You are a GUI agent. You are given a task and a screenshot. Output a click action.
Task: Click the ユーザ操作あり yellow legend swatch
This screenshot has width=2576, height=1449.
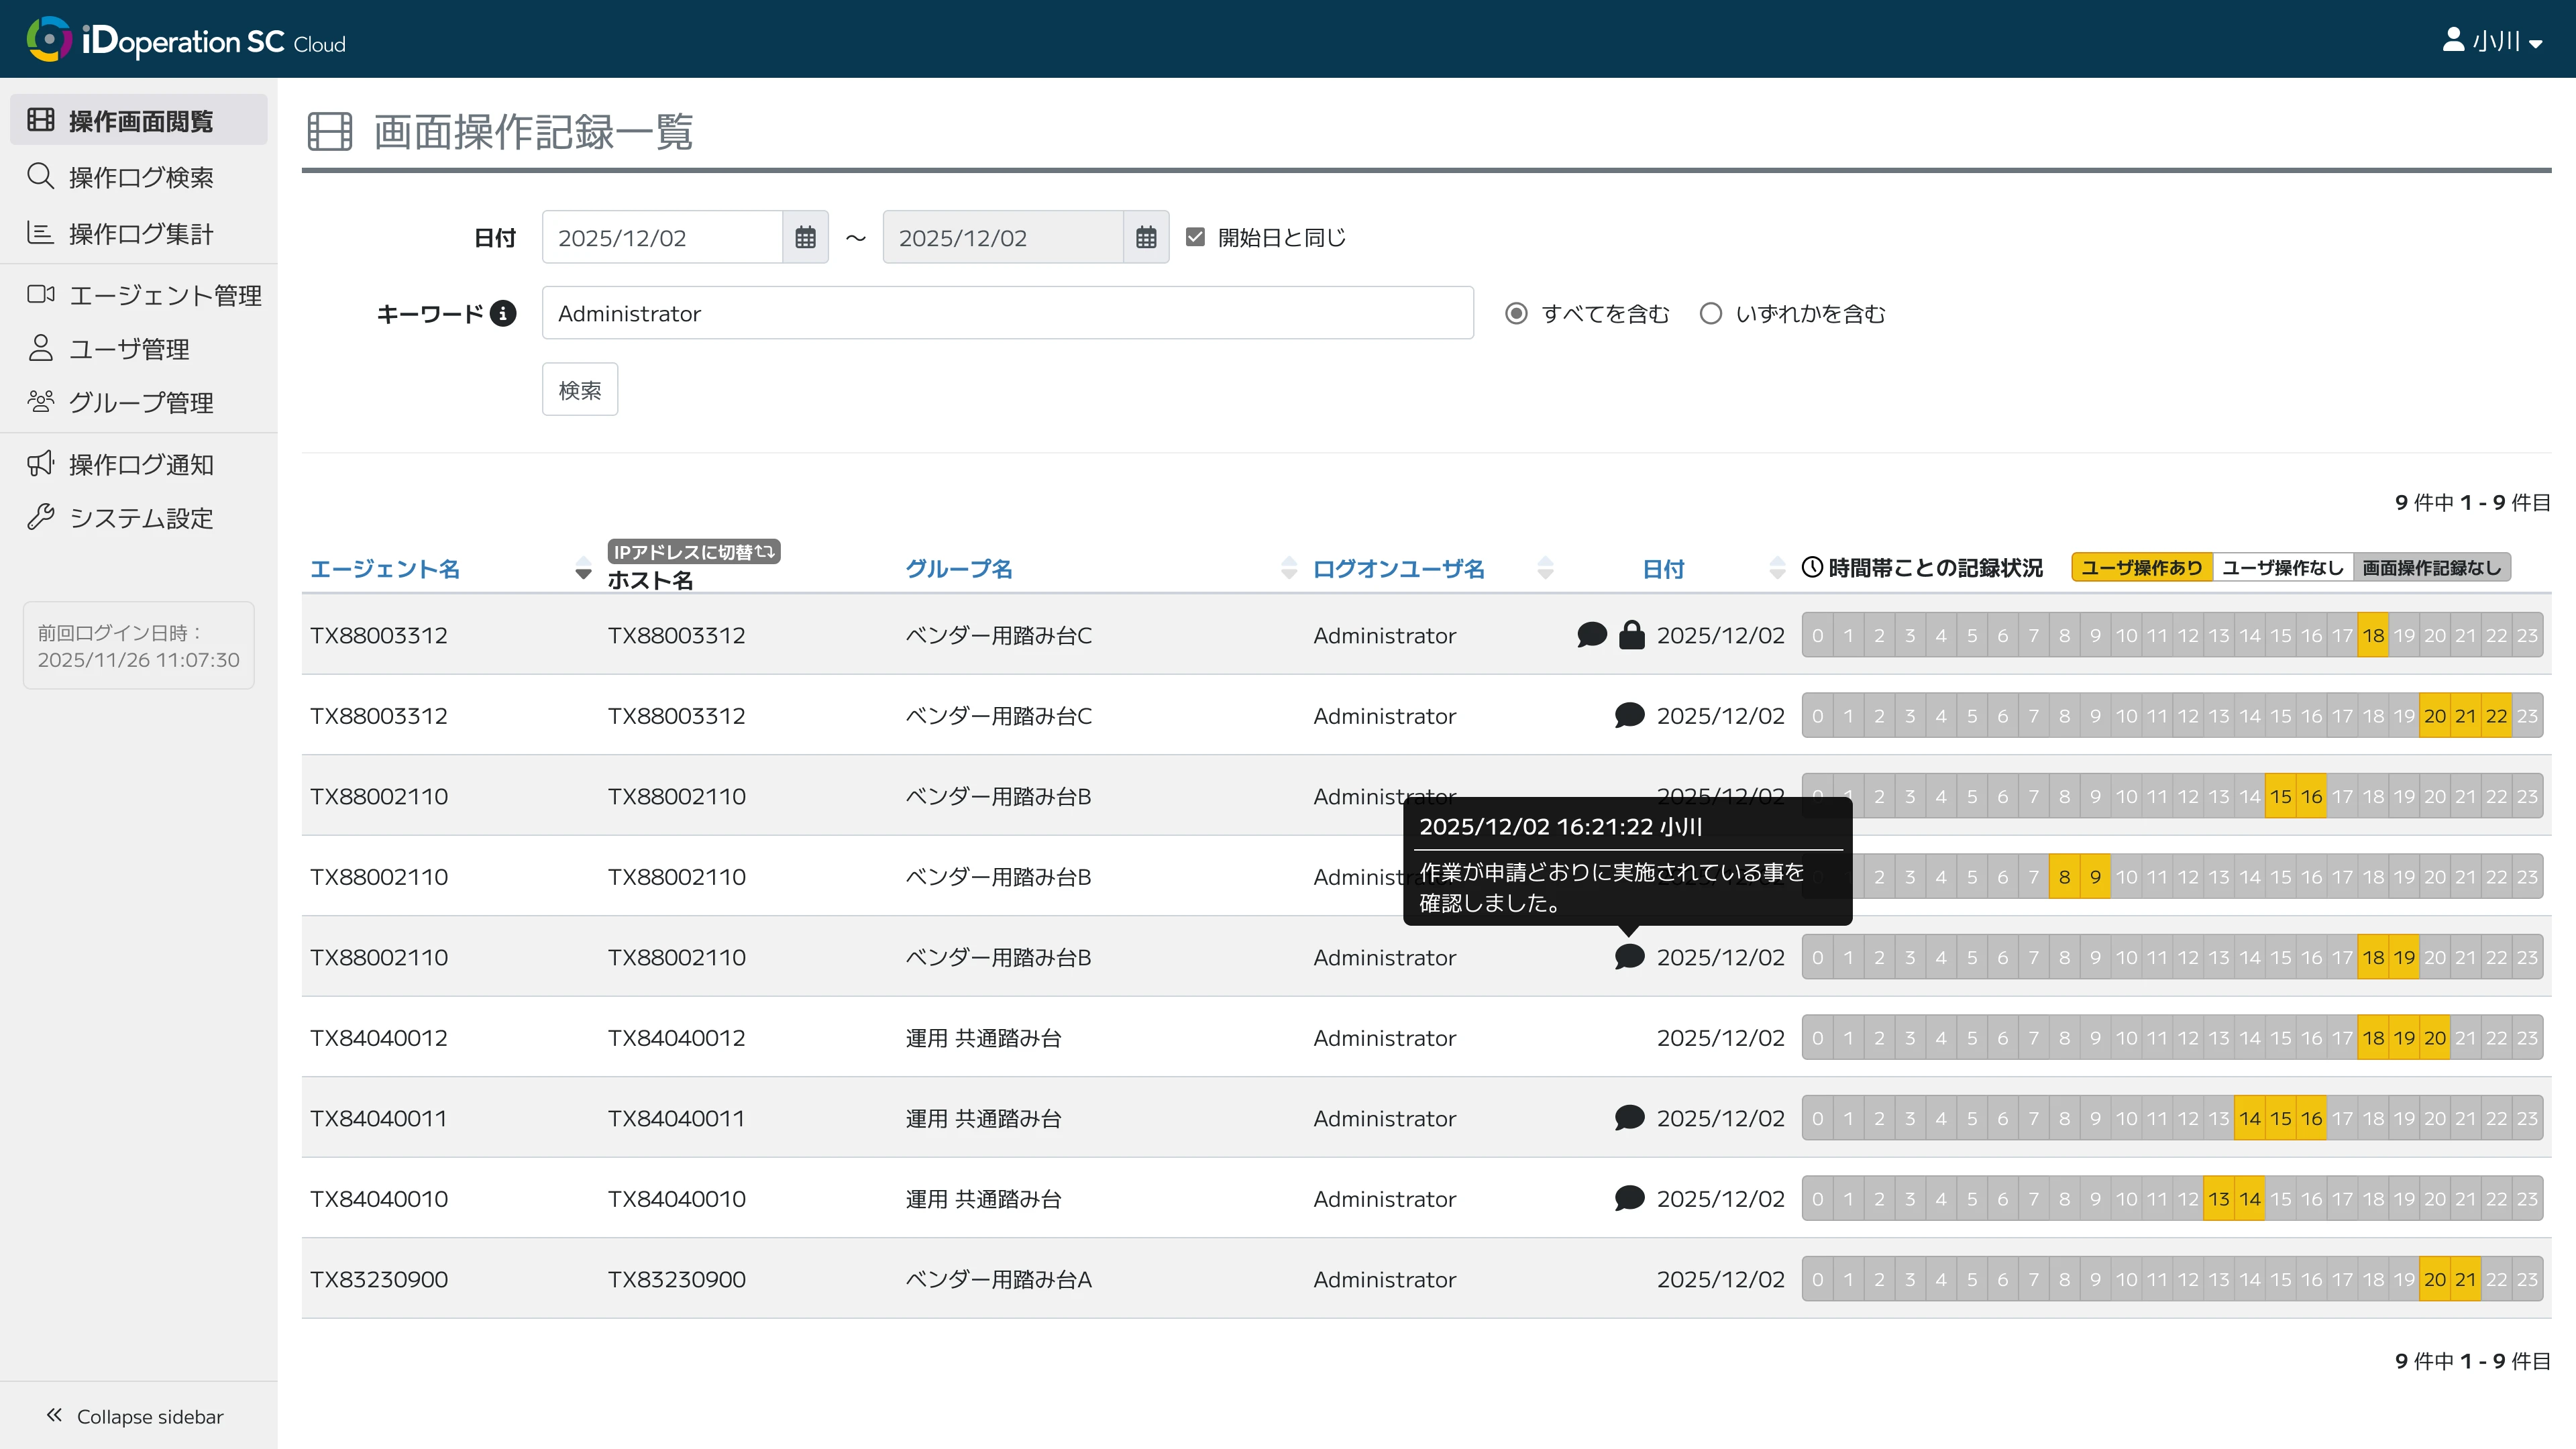click(x=2141, y=567)
